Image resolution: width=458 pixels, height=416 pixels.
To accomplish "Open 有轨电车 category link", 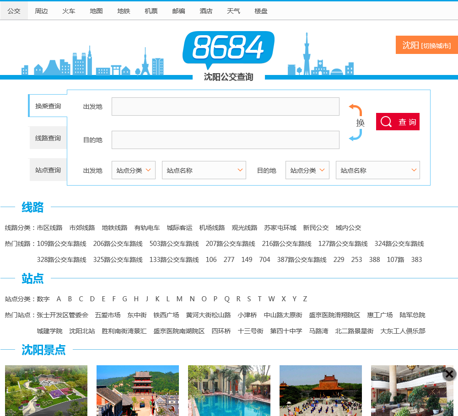I will click(147, 228).
